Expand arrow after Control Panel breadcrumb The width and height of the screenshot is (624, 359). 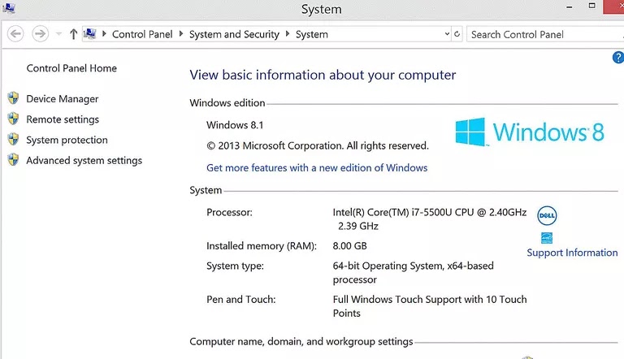181,34
